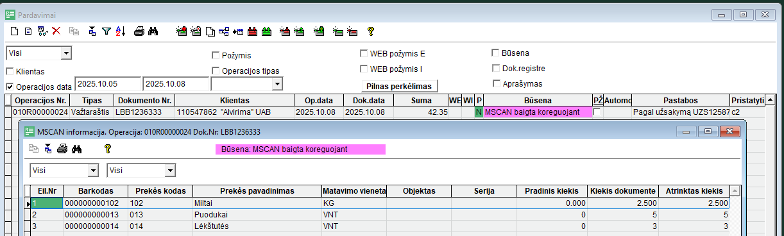Click the pink MSCAN baigta koreguojant cell in Pardavimai grid

(x=538, y=112)
